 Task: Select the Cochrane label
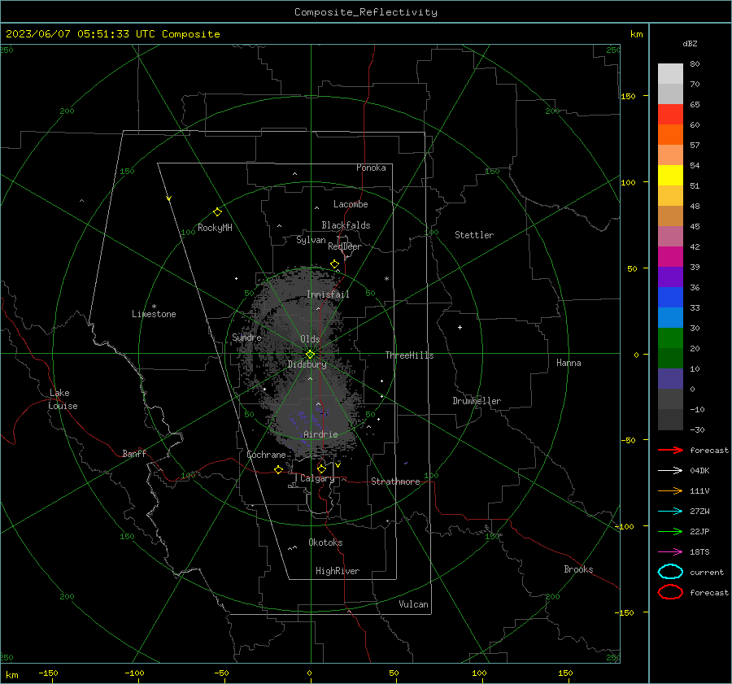point(266,455)
